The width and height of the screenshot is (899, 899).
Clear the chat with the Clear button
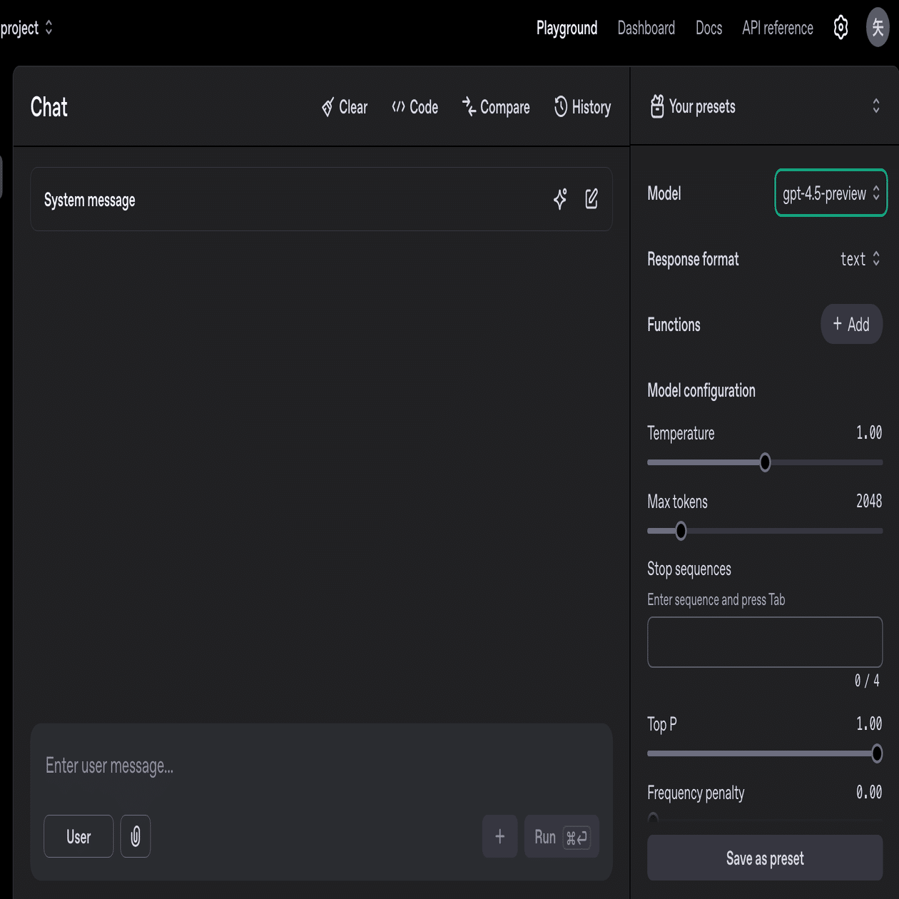pos(345,107)
